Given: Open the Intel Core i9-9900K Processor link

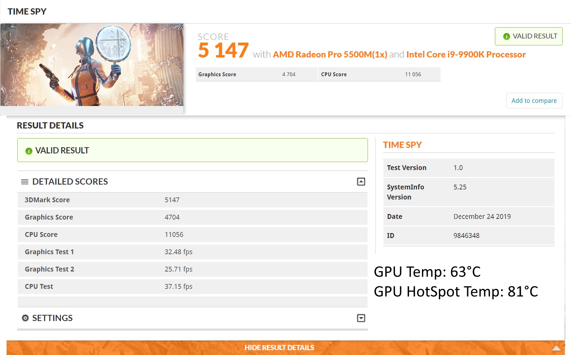Looking at the screenshot, I should [466, 54].
